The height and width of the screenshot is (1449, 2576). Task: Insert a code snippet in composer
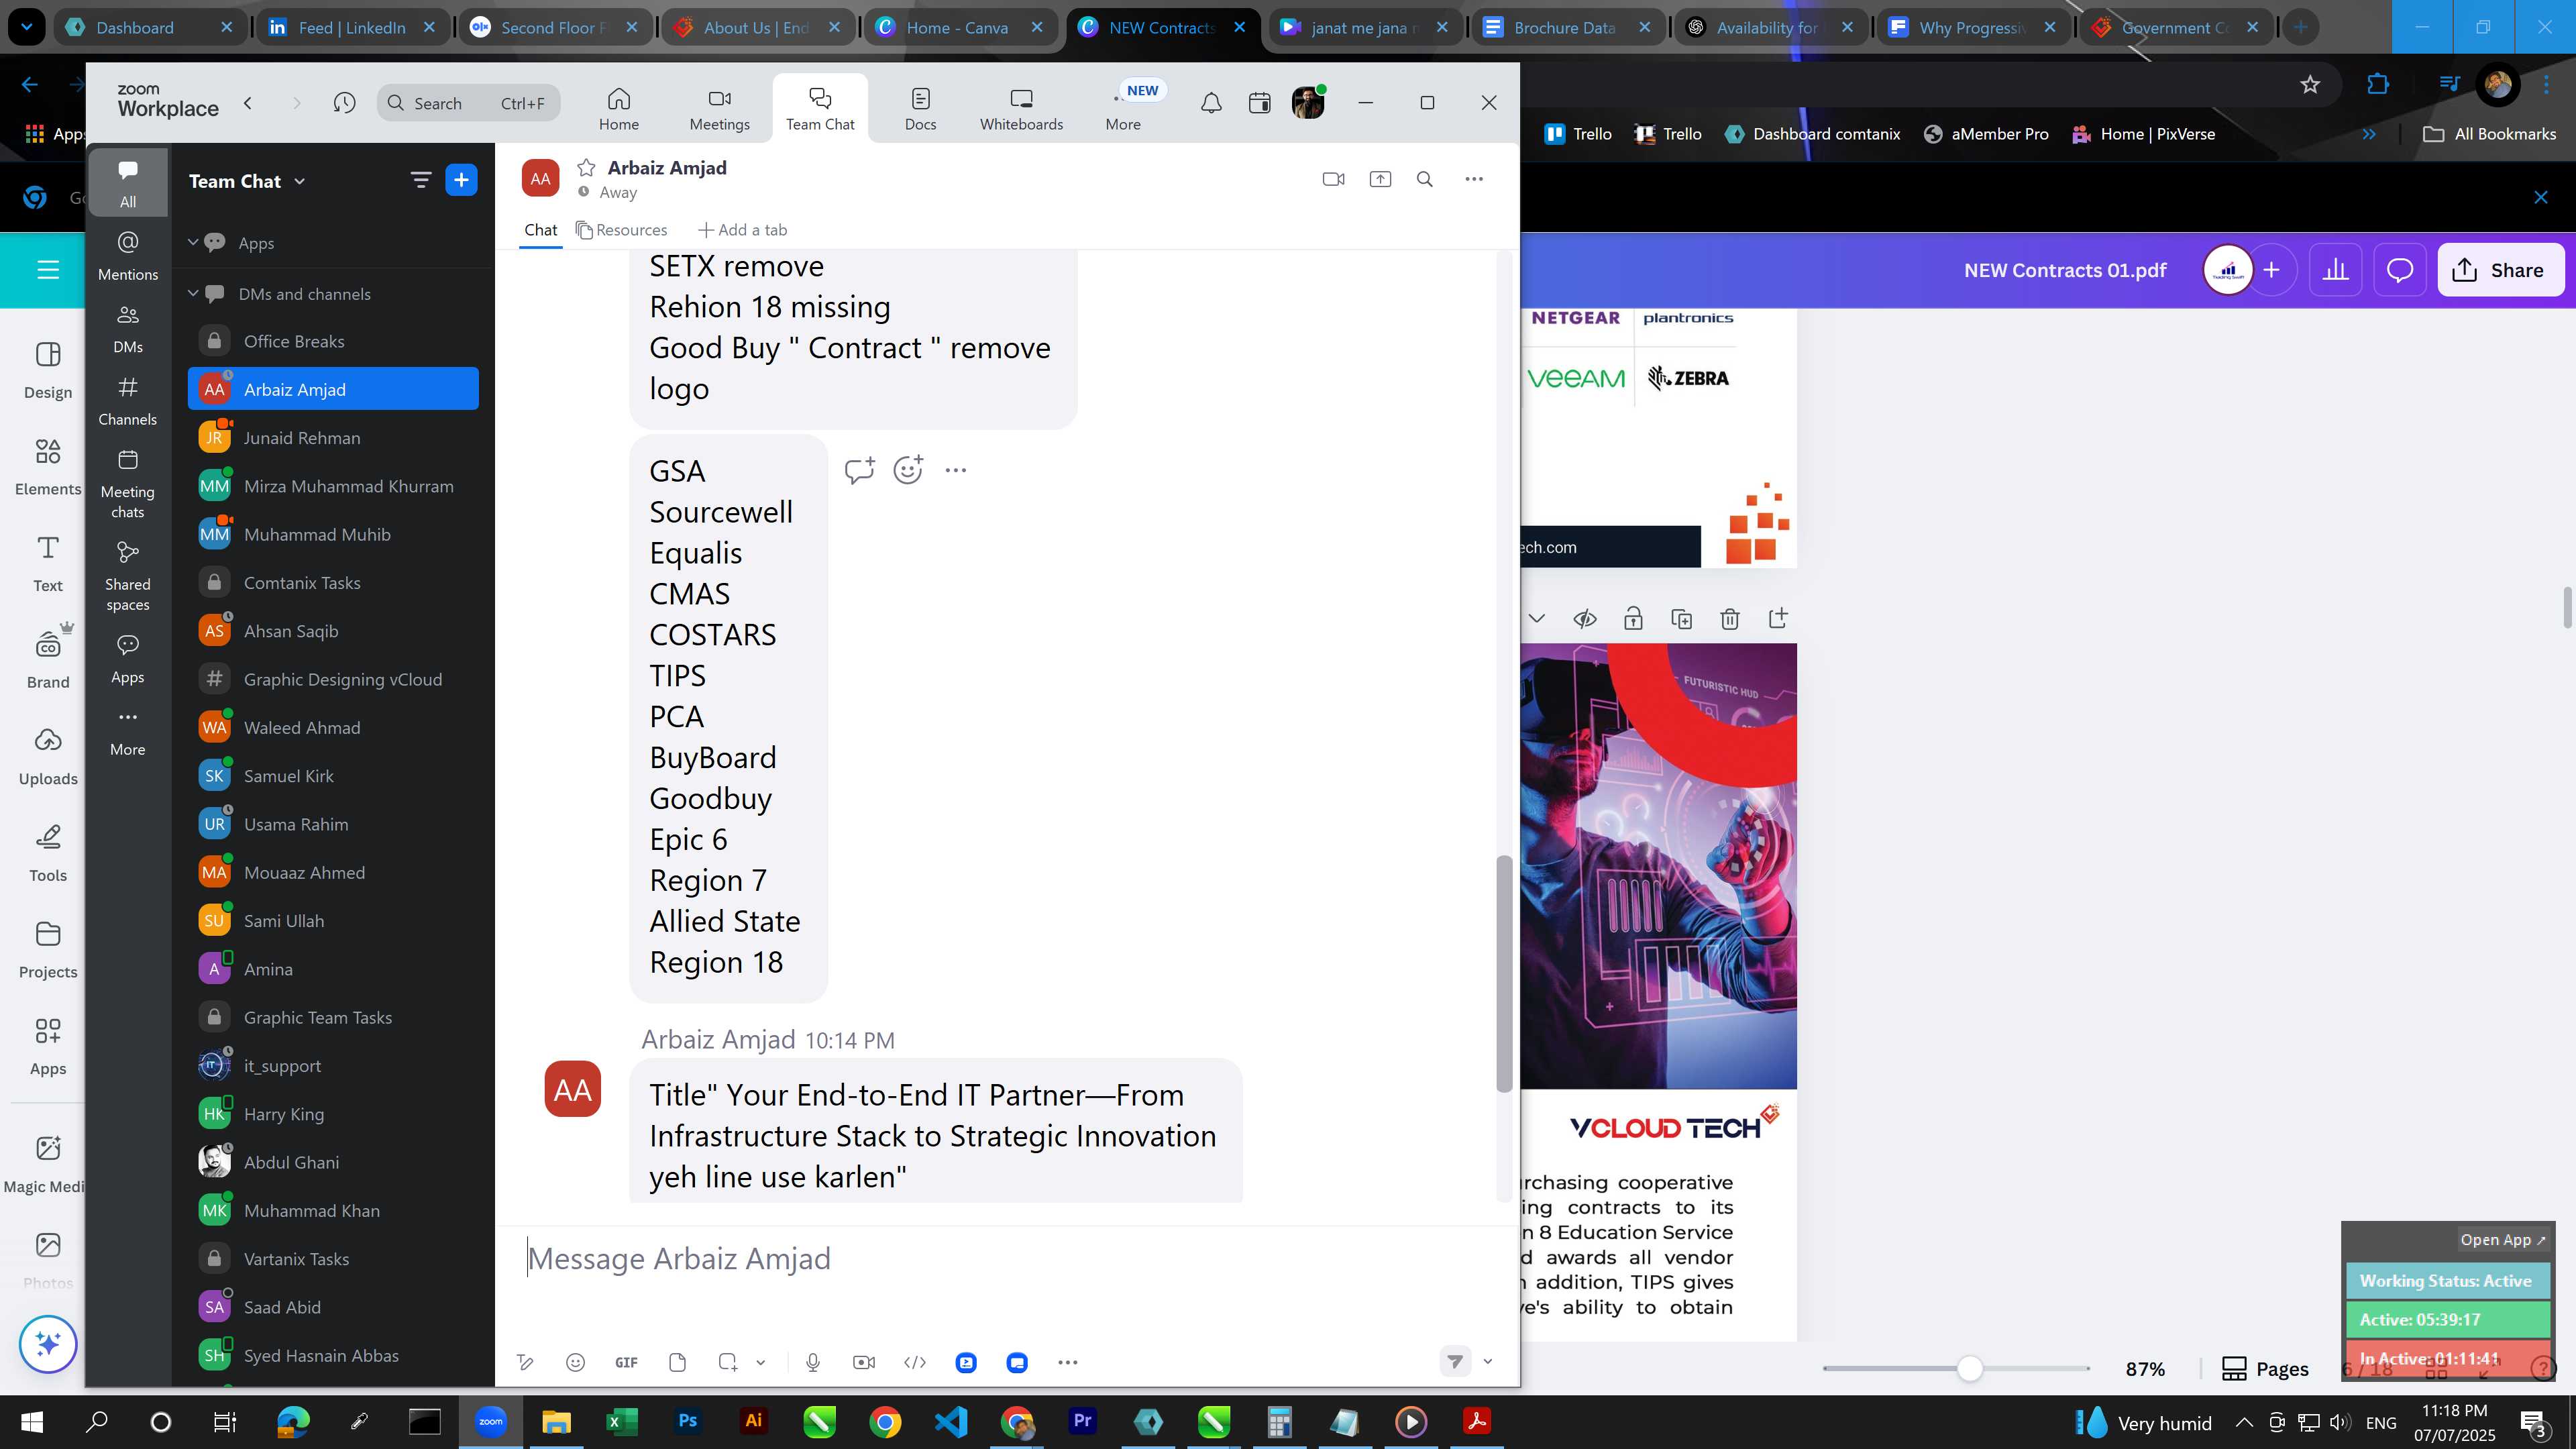pos(914,1362)
